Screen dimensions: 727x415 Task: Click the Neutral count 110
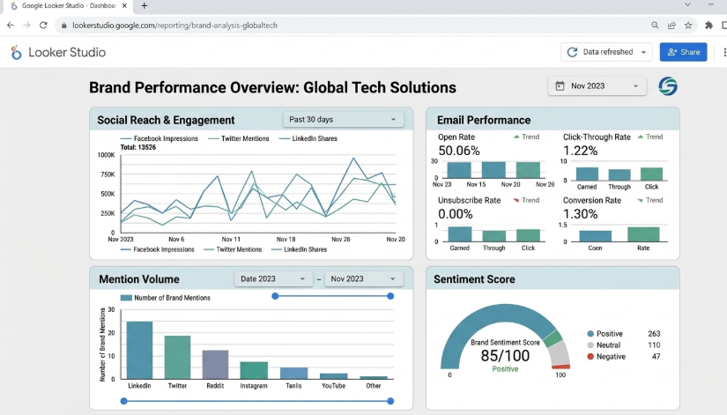point(654,345)
